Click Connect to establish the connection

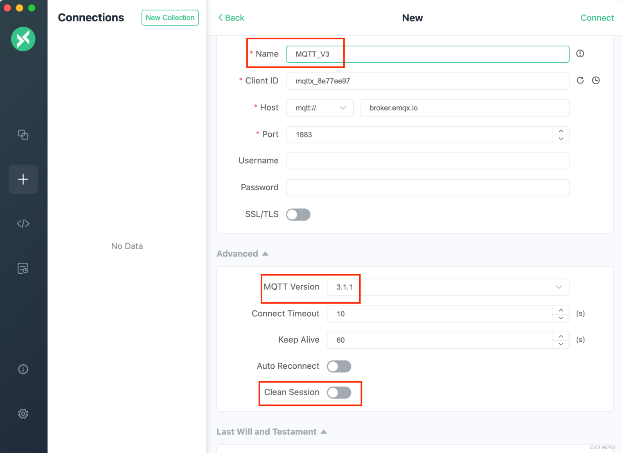[597, 18]
